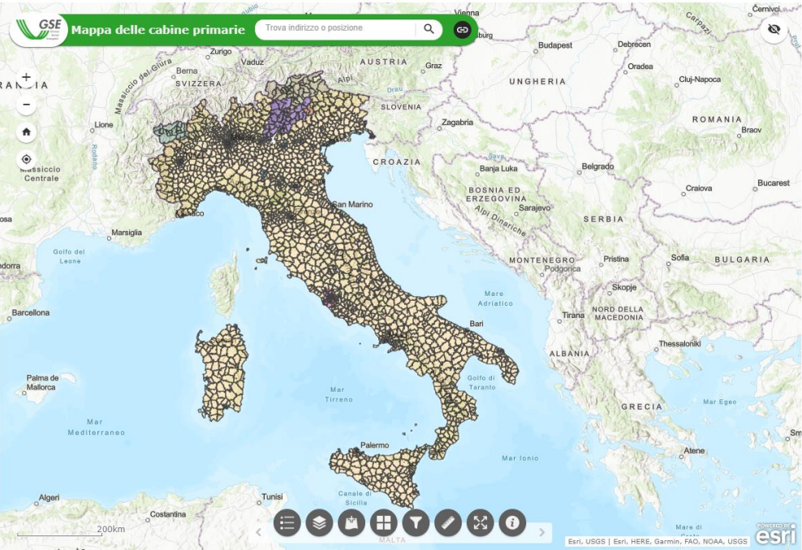The image size is (802, 550).
Task: Select the measurement ruler tool
Action: [x=448, y=523]
